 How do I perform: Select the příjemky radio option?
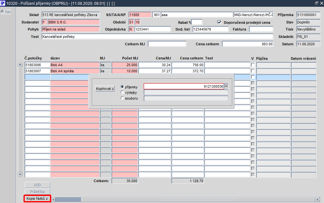point(122,87)
